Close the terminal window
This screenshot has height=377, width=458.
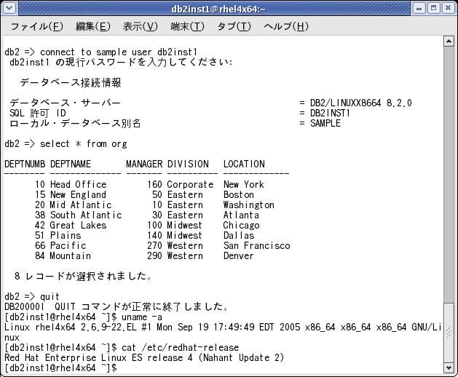(x=449, y=9)
